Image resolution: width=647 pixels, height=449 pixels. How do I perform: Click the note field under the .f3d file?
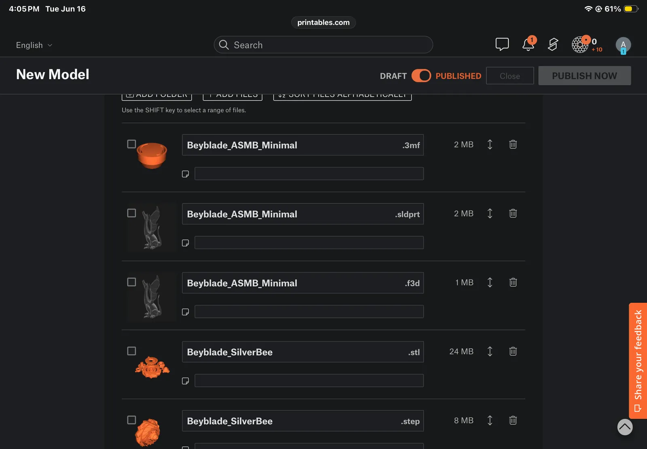click(309, 312)
